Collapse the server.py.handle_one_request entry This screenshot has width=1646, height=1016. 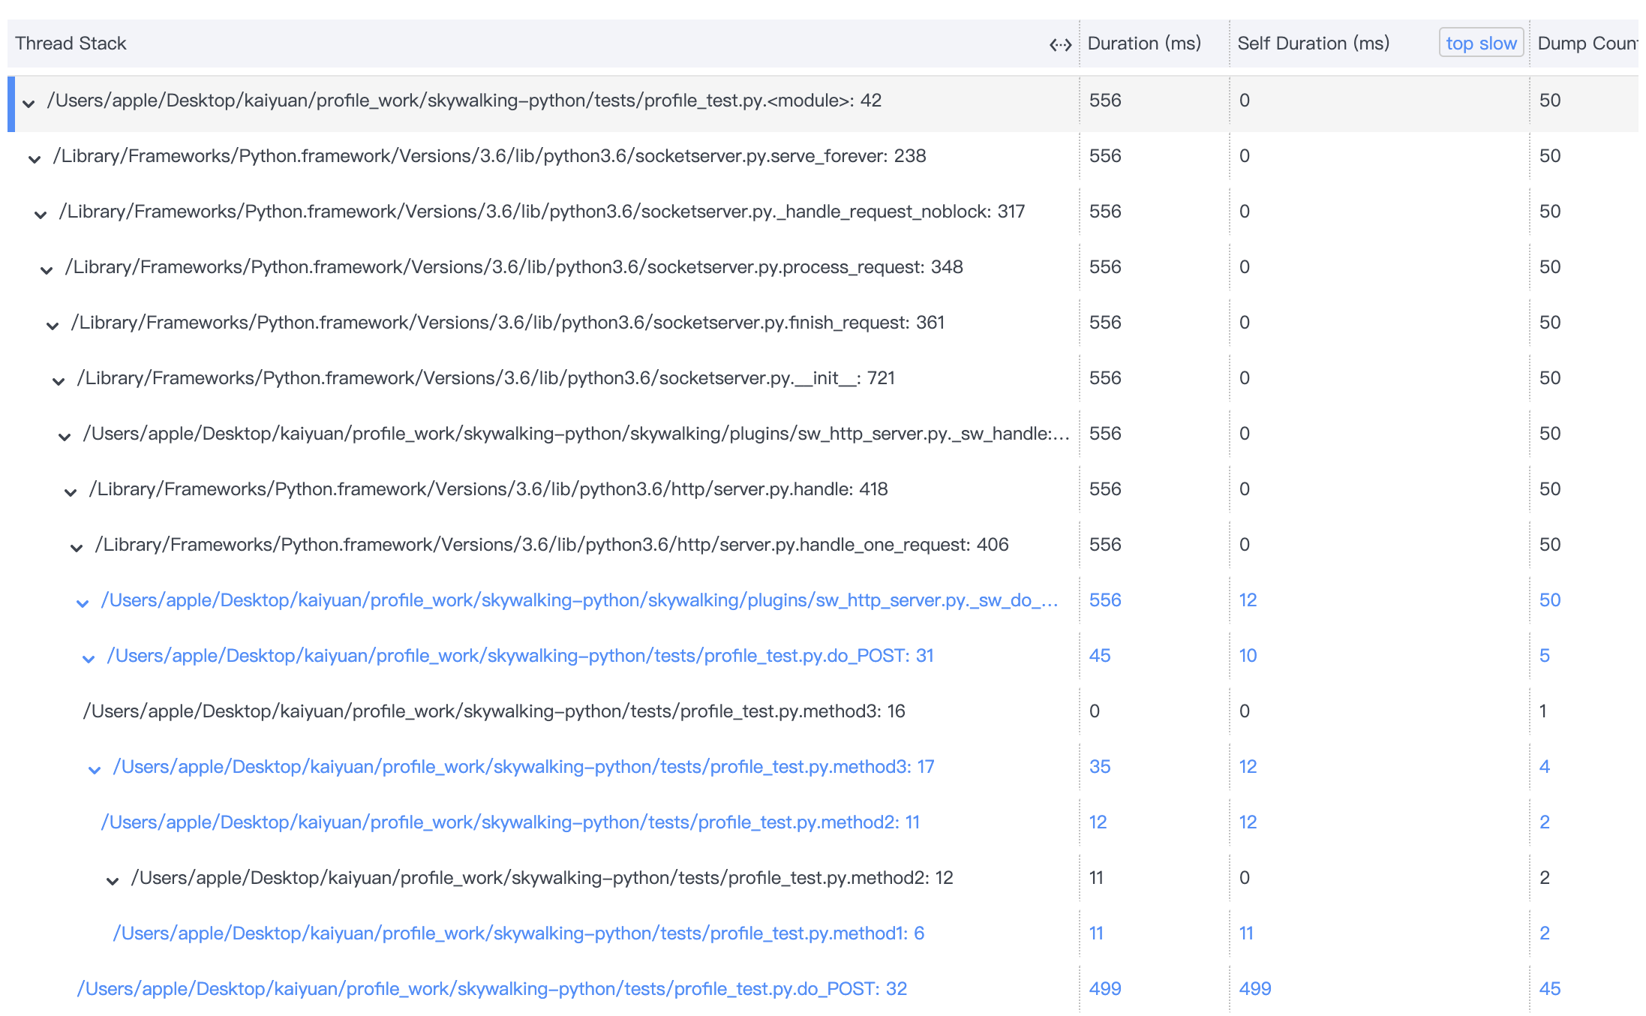77,546
